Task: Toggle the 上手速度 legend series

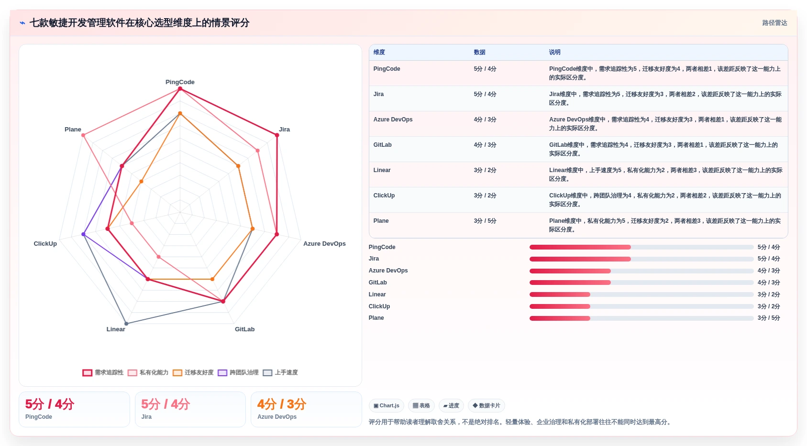Action: tap(280, 372)
